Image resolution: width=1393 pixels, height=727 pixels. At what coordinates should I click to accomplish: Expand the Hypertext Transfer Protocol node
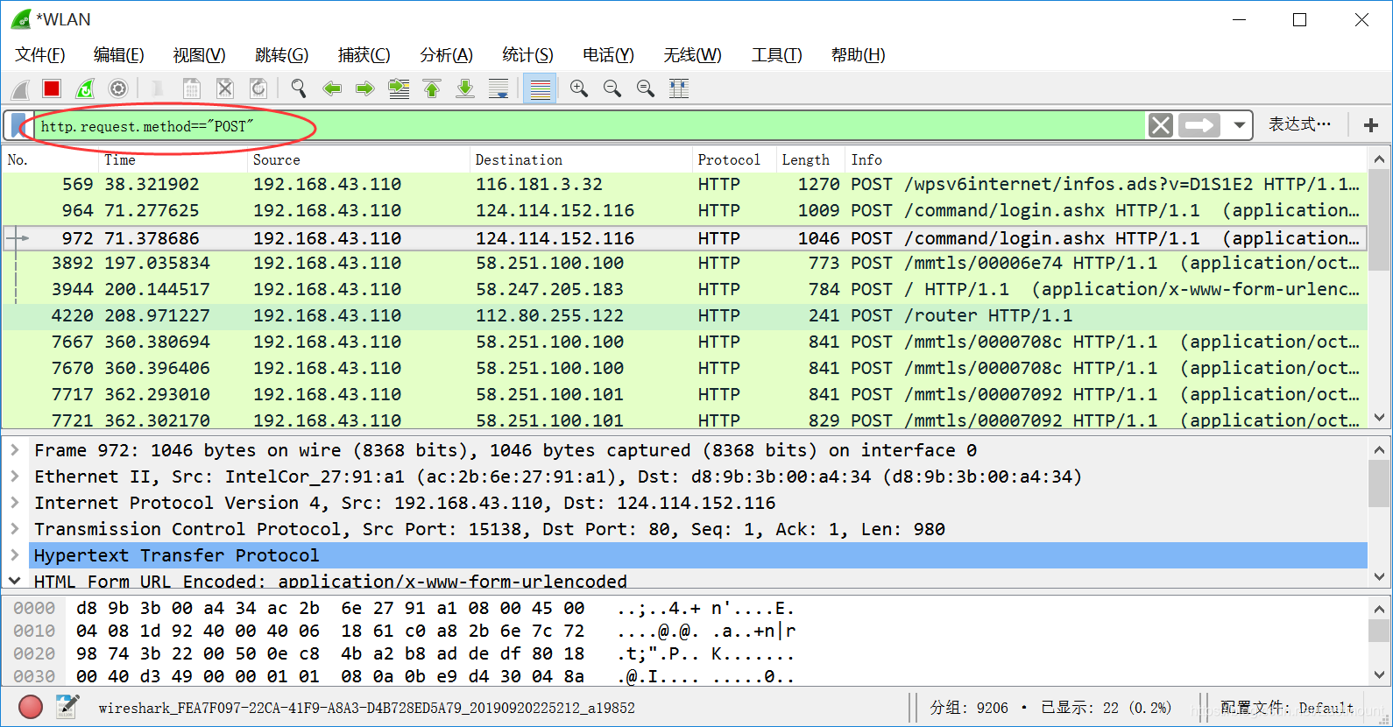pos(15,555)
